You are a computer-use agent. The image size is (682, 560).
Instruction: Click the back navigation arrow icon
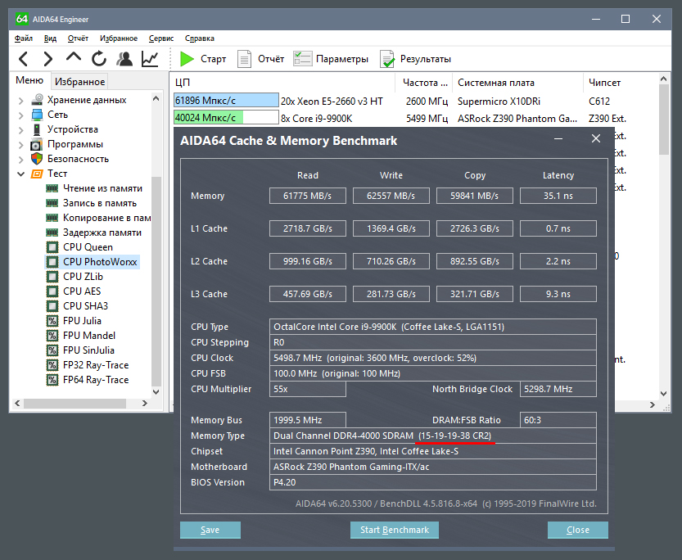click(24, 59)
